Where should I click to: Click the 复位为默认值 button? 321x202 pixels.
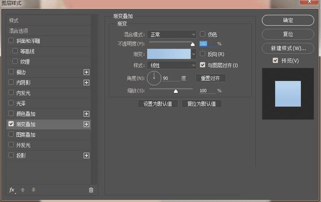(x=202, y=104)
